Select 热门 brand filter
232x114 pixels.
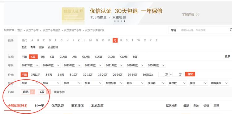click(24, 40)
